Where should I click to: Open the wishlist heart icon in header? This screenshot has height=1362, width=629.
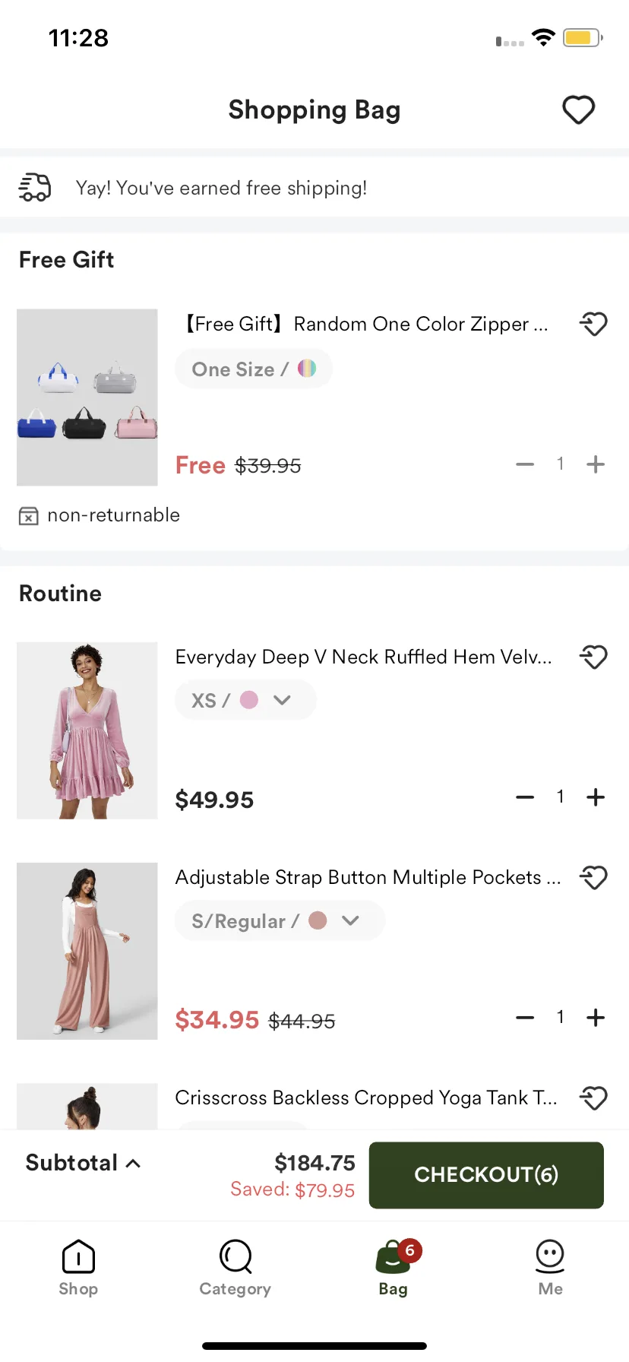coord(578,110)
